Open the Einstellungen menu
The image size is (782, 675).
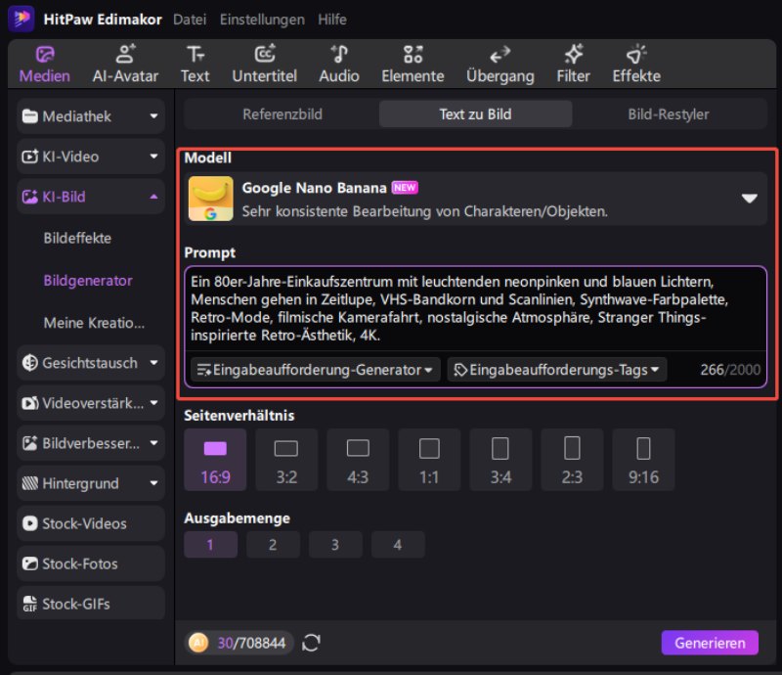[x=261, y=20]
